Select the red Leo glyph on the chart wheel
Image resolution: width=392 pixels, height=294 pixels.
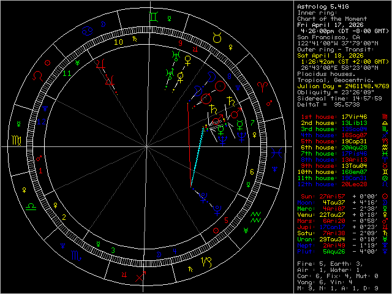[x=38, y=76]
